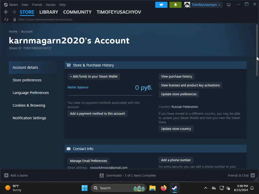Click the taskbar Search box
This screenshot has height=194, width=259.
coord(118,188)
